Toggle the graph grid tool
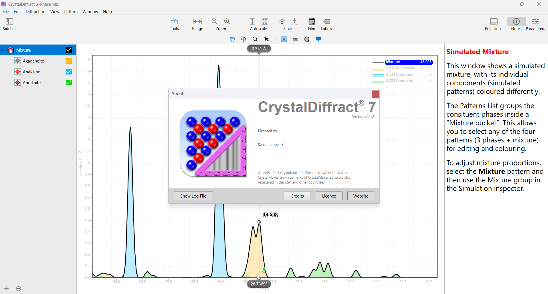 [284, 39]
